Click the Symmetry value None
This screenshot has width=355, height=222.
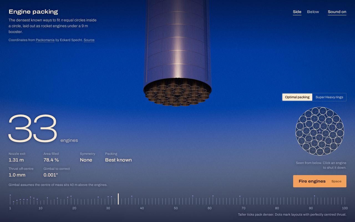coord(86,160)
